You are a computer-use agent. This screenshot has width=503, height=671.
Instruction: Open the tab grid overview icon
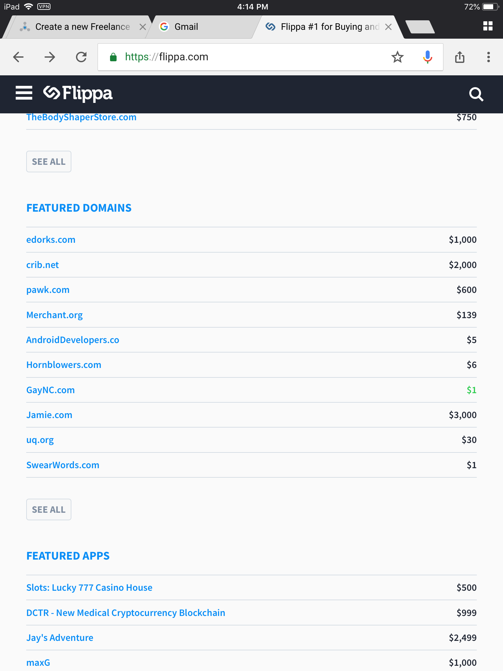pyautogui.click(x=488, y=26)
